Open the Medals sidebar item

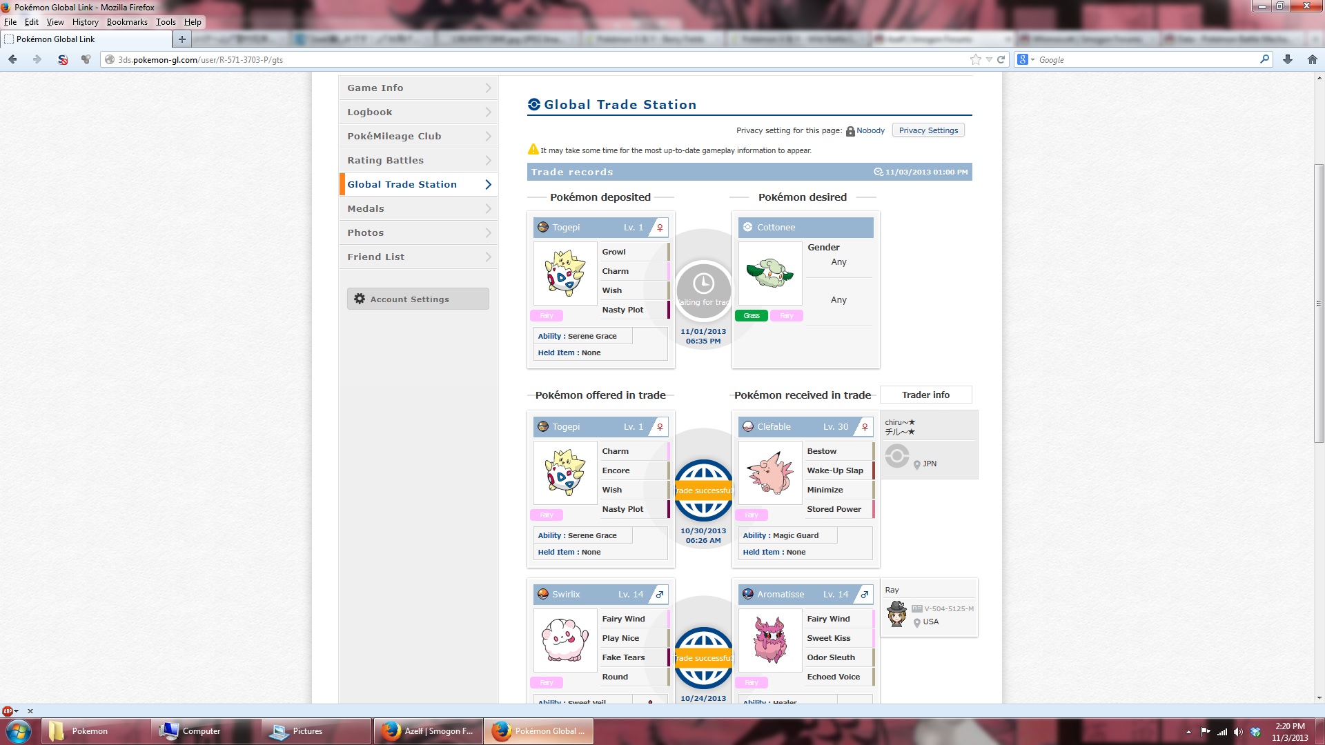click(x=418, y=209)
